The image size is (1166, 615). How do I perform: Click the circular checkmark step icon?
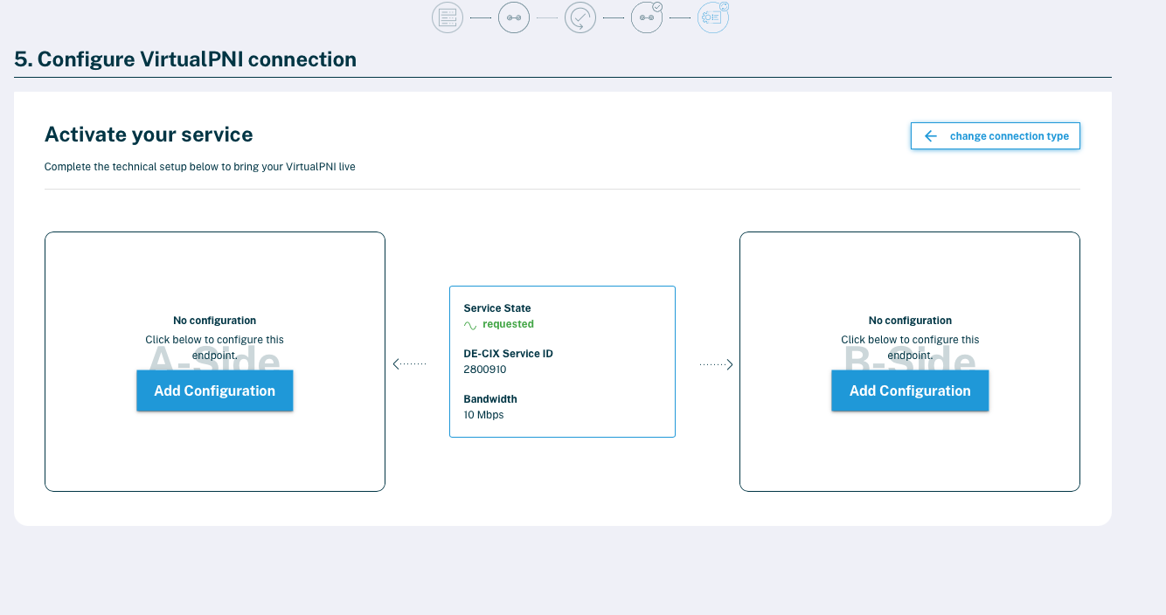pos(580,17)
